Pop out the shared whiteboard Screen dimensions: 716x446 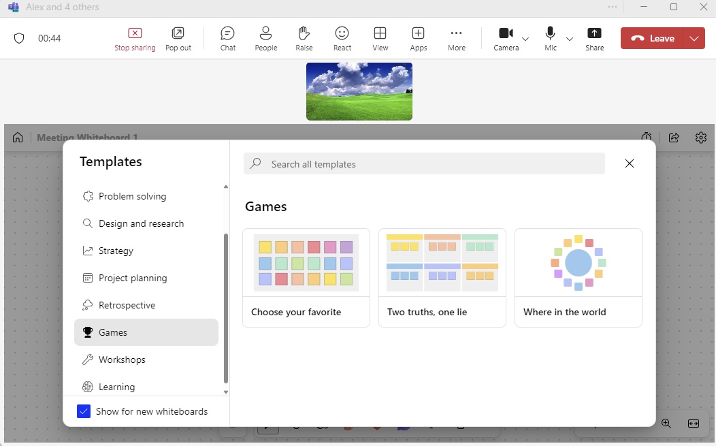(x=178, y=38)
